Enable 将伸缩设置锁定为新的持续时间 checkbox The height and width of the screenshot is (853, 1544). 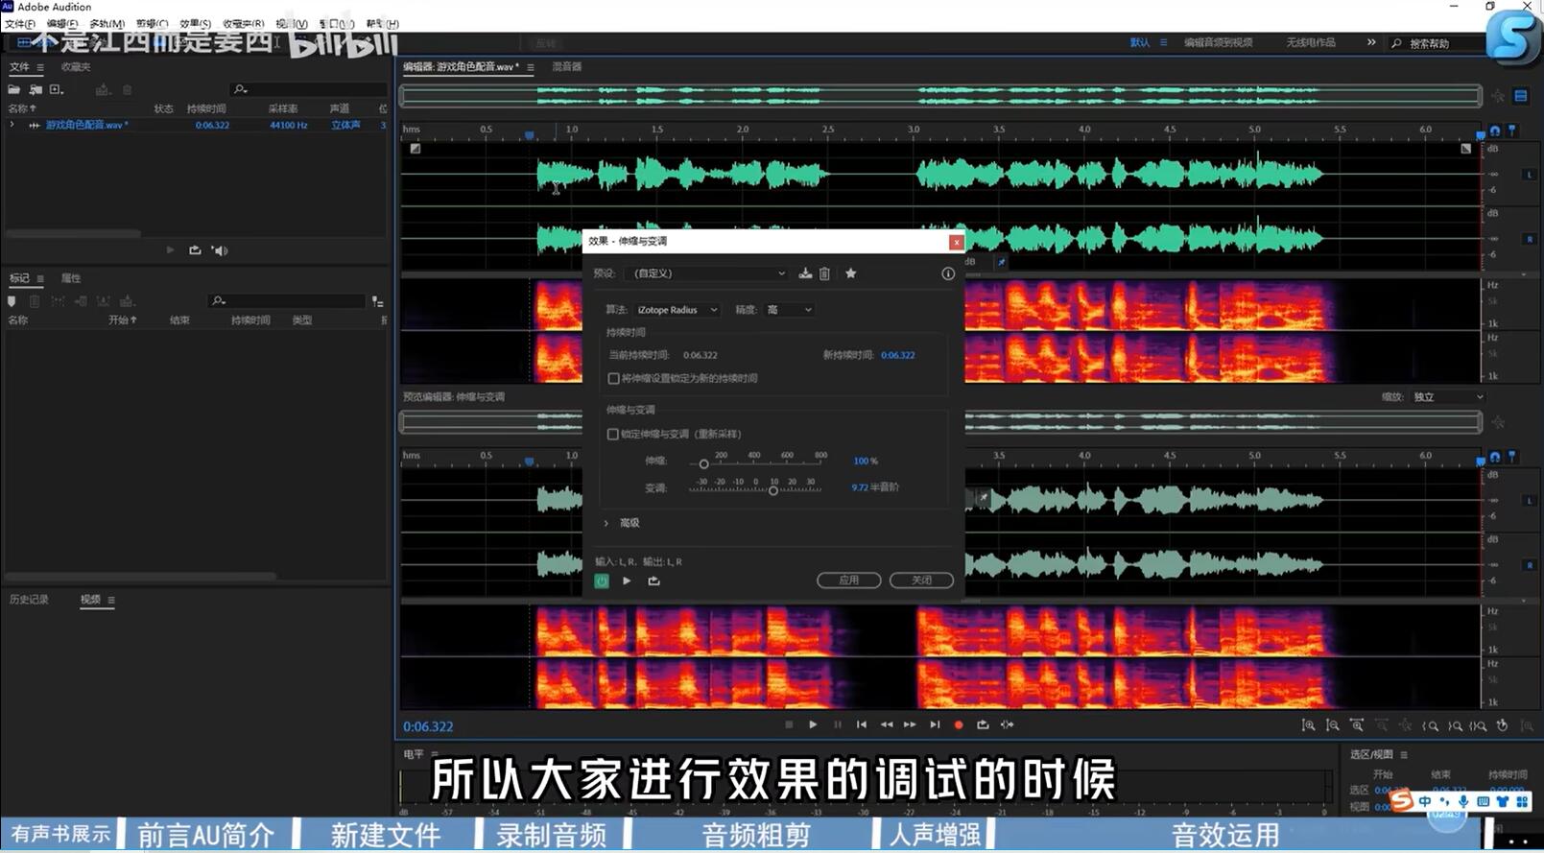[x=613, y=378]
